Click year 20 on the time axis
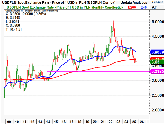The image size is (165, 124). 95,122
